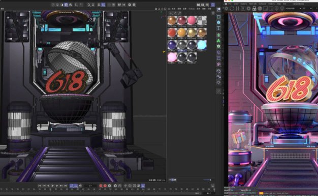The width and height of the screenshot is (318, 196).
Task: Toggle the second red autokey button
Action: click(105, 186)
